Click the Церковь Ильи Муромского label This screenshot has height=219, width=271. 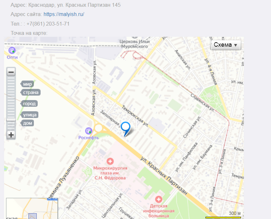[x=135, y=44]
